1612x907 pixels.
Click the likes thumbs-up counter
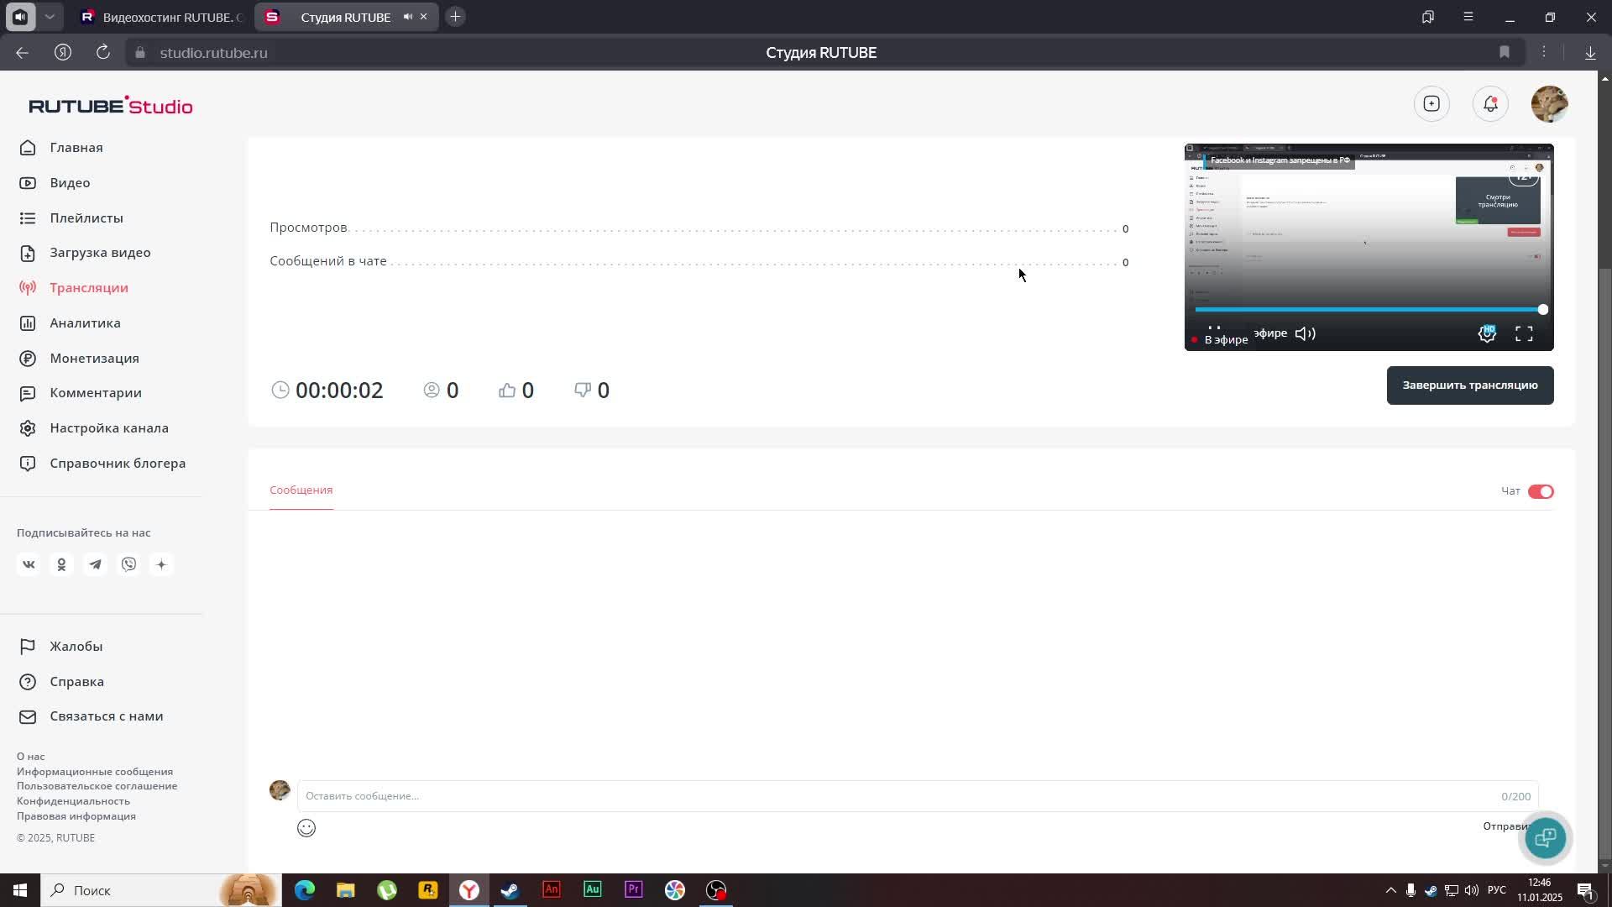[516, 391]
